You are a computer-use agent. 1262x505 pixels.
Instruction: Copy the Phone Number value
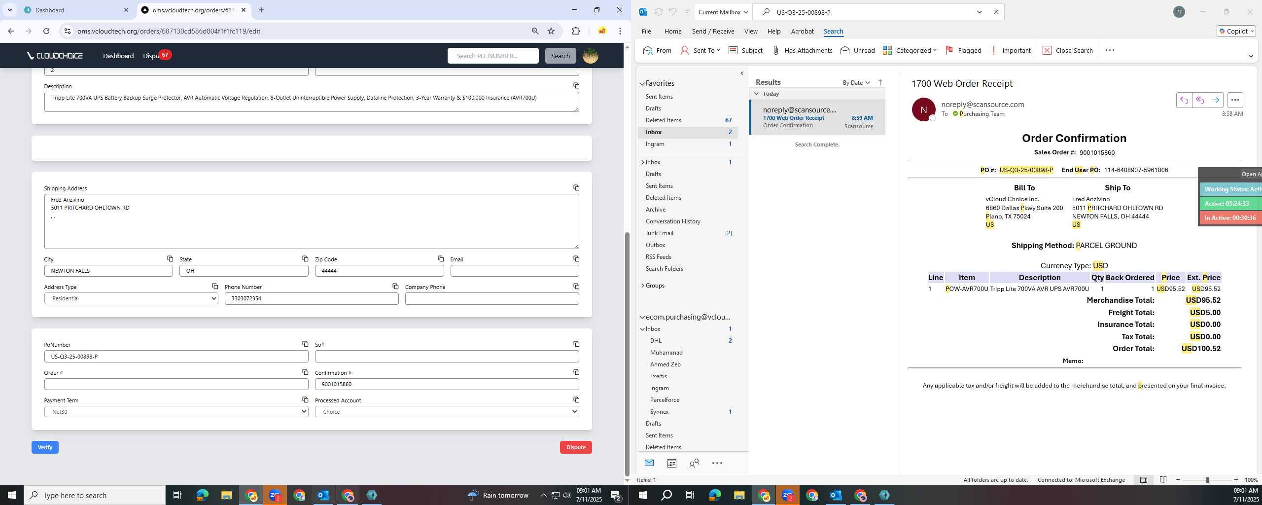[395, 287]
